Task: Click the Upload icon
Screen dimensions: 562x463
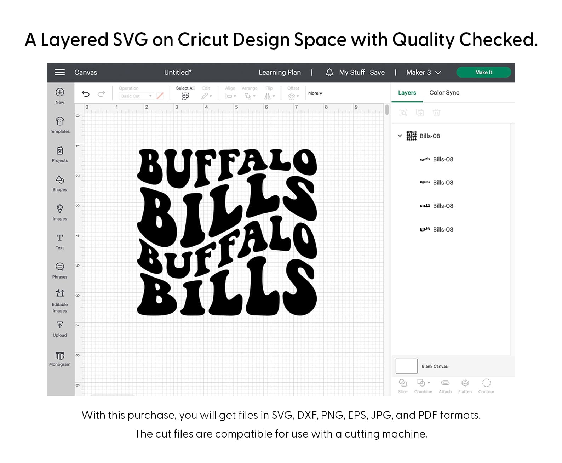Action: [60, 325]
